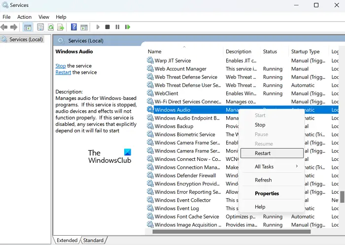
Task: Click the Restart Service toolbar icon
Action: point(128,27)
